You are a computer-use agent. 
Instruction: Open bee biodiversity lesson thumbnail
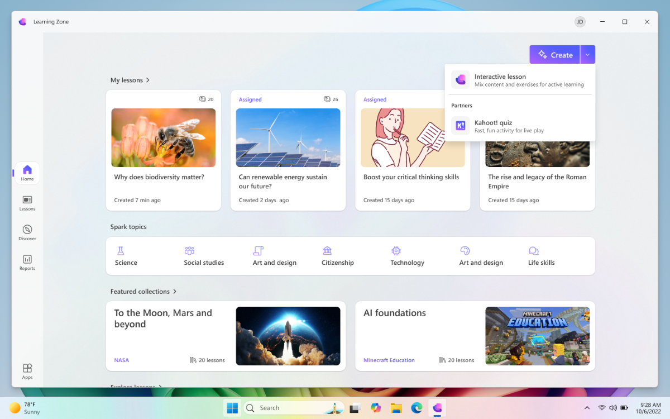pyautogui.click(x=164, y=137)
